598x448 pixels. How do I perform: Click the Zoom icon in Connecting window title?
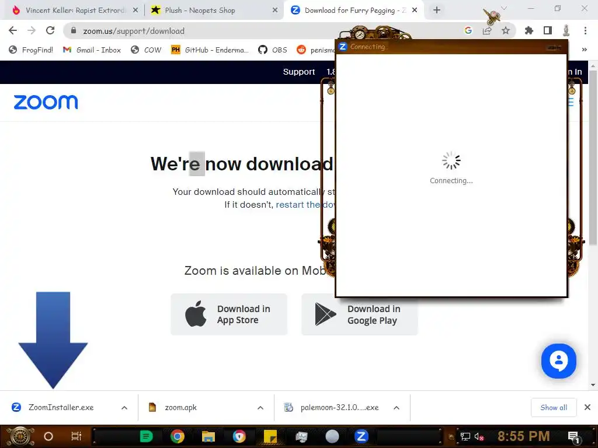pos(342,47)
